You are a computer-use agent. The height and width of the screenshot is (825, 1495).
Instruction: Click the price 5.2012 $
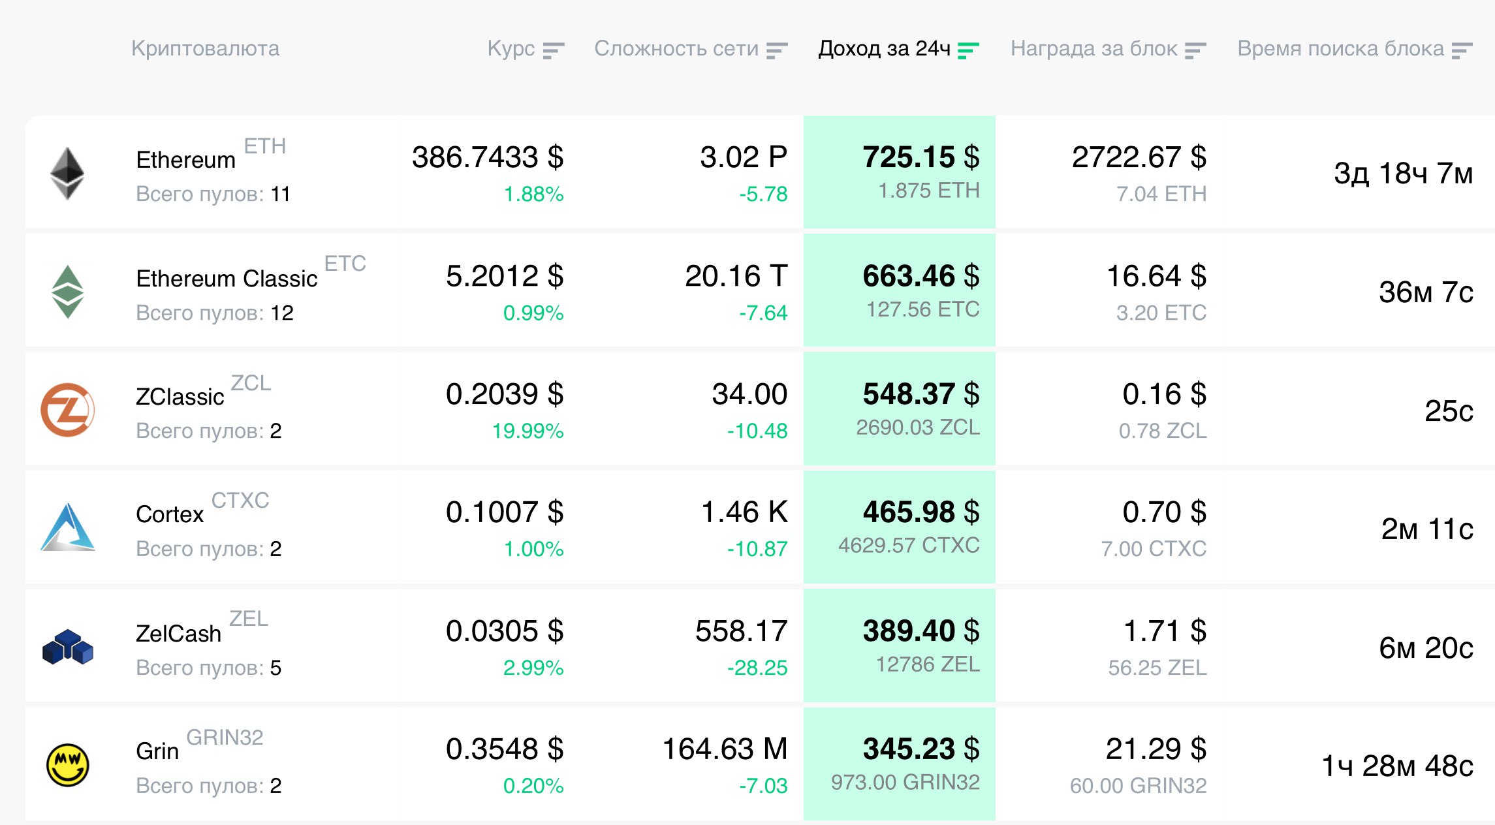tap(505, 276)
